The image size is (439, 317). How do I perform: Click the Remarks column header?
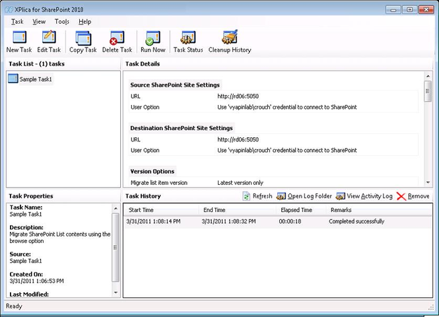click(x=379, y=210)
